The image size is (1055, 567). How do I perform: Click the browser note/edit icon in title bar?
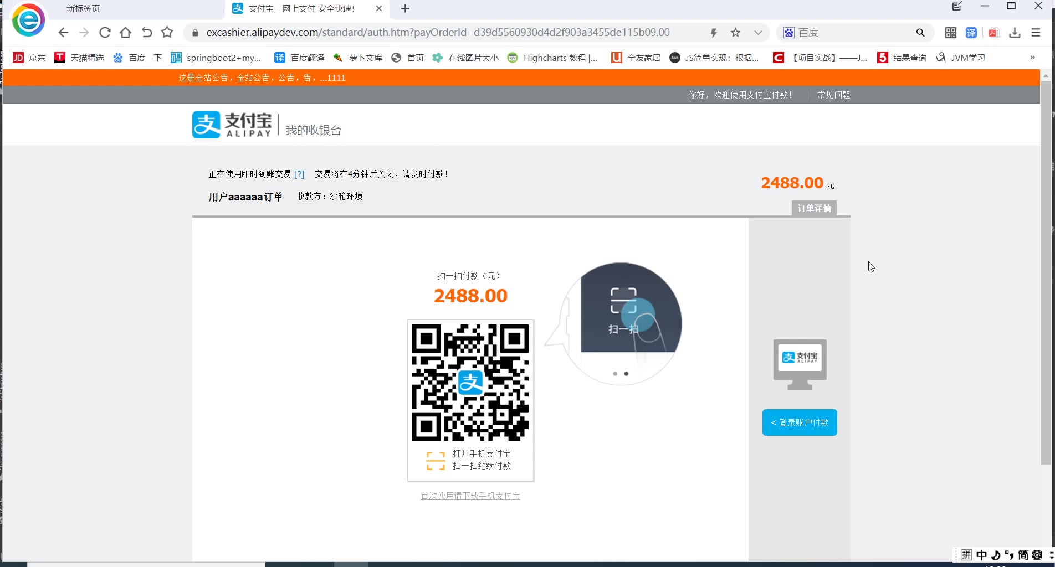[957, 7]
